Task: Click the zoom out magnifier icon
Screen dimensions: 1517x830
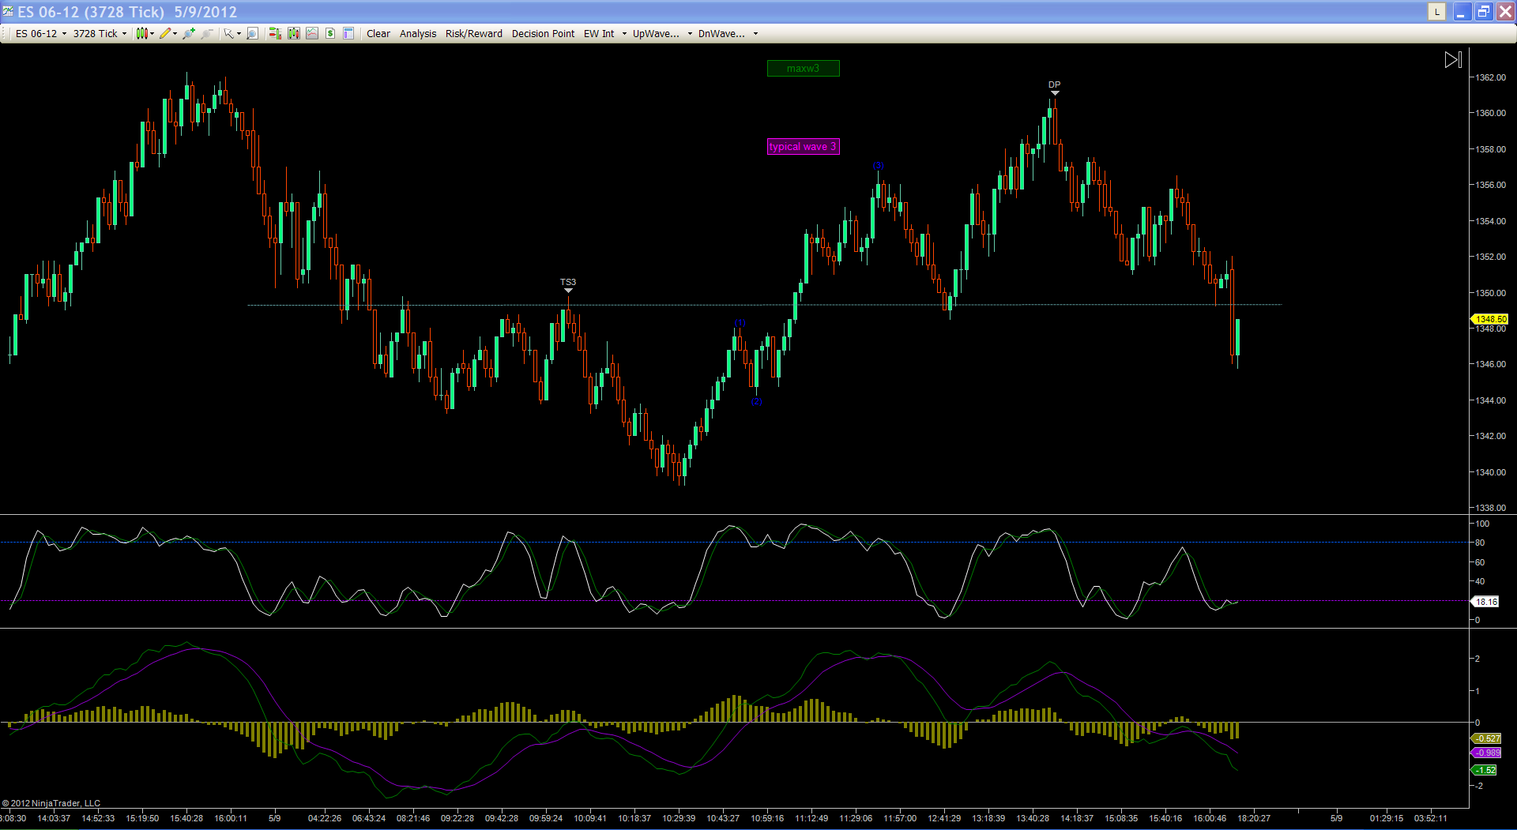Action: point(207,33)
